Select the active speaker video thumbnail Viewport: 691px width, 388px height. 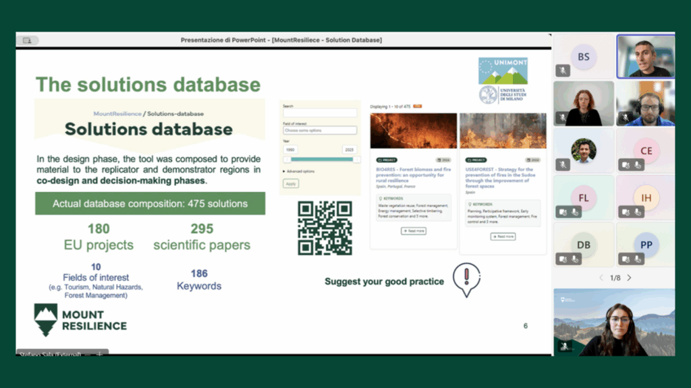(645, 57)
